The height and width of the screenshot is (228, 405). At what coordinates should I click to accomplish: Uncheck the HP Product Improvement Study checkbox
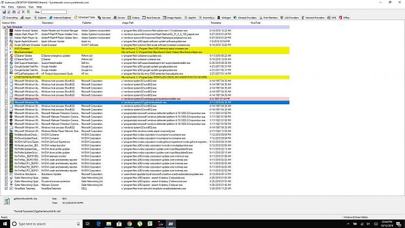point(6,73)
